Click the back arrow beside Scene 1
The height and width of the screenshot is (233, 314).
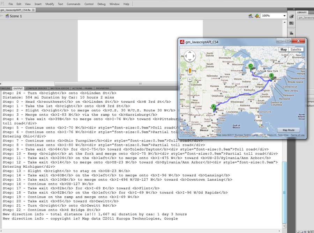click(x=1, y=16)
